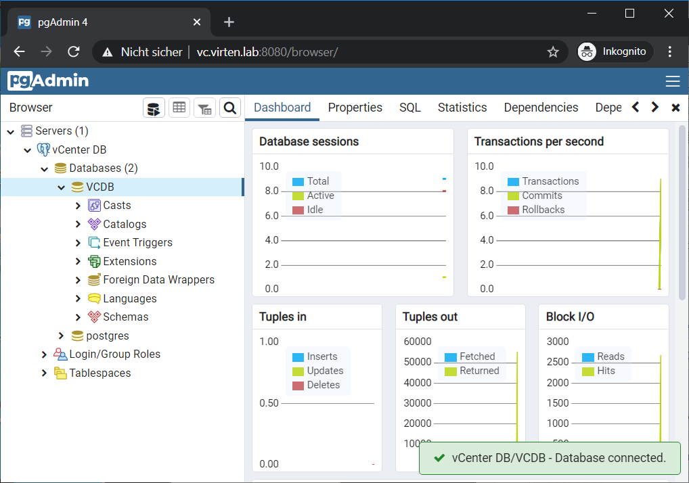Click the 'Database connected' notification

coord(550,458)
